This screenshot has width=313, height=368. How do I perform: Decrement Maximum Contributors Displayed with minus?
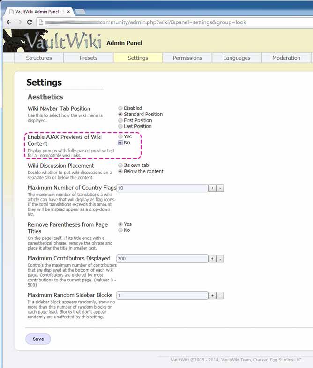click(220, 259)
